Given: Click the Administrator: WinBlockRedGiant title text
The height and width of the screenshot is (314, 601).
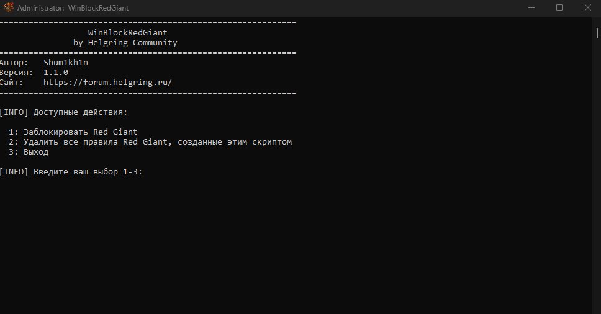Looking at the screenshot, I should tap(73, 7).
